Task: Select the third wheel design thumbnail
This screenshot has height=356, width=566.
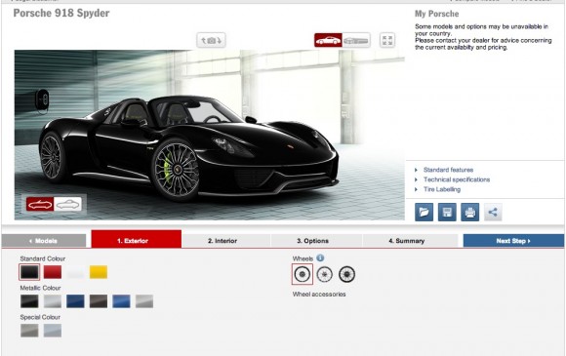Action: [346, 274]
